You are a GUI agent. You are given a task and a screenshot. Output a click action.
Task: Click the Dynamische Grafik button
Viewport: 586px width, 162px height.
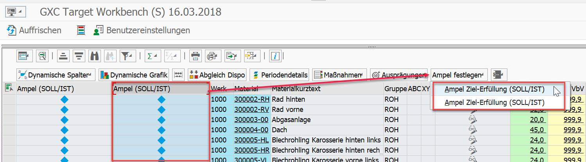pos(134,74)
